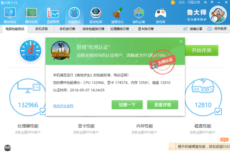Click the 显卡性能 label

(x=86, y=126)
